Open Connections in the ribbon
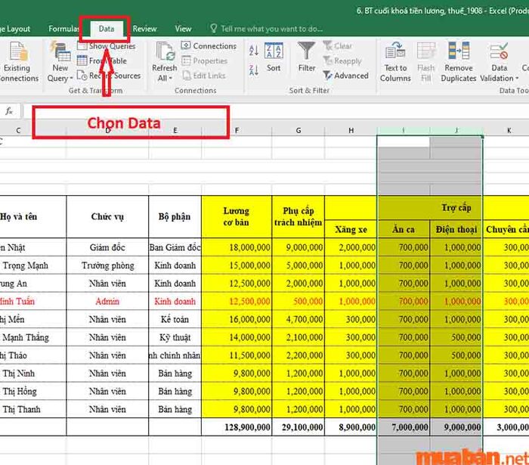Image resolution: width=529 pixels, height=465 pixels. click(209, 46)
